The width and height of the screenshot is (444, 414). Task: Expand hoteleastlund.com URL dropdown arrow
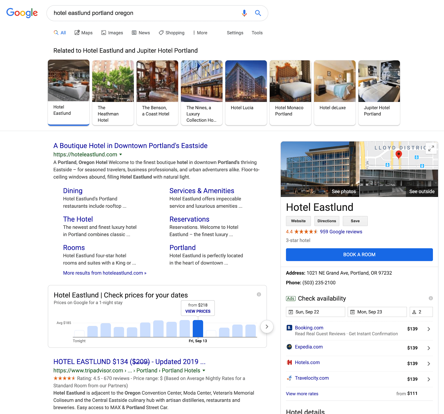tap(121, 154)
